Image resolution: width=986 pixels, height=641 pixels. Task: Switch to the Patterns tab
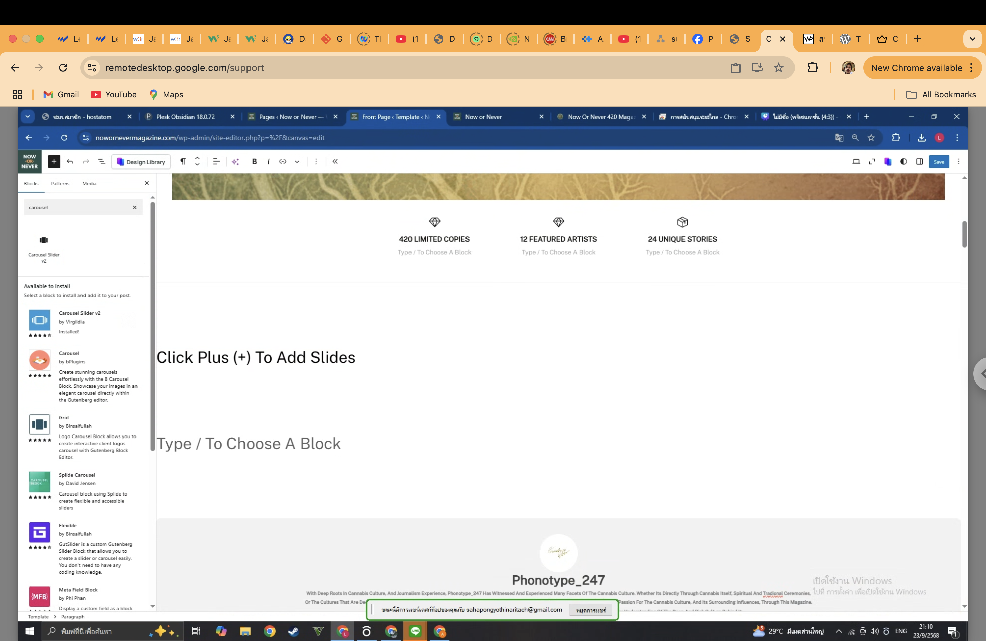pos(60,183)
